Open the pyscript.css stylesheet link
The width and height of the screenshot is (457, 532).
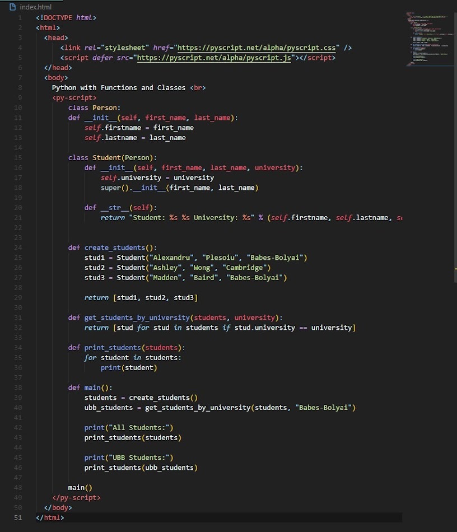click(x=257, y=48)
